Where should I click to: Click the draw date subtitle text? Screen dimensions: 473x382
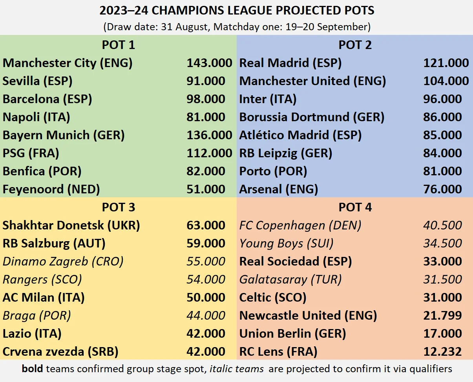(x=237, y=27)
